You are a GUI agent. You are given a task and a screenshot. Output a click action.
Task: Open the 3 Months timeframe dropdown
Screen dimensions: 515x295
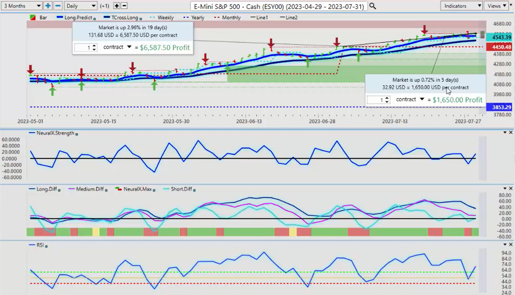pyautogui.click(x=22, y=6)
